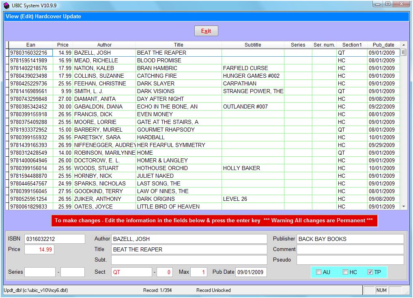Click the empty Subt. field
Screen dimensions: 413x298
tap(189, 260)
